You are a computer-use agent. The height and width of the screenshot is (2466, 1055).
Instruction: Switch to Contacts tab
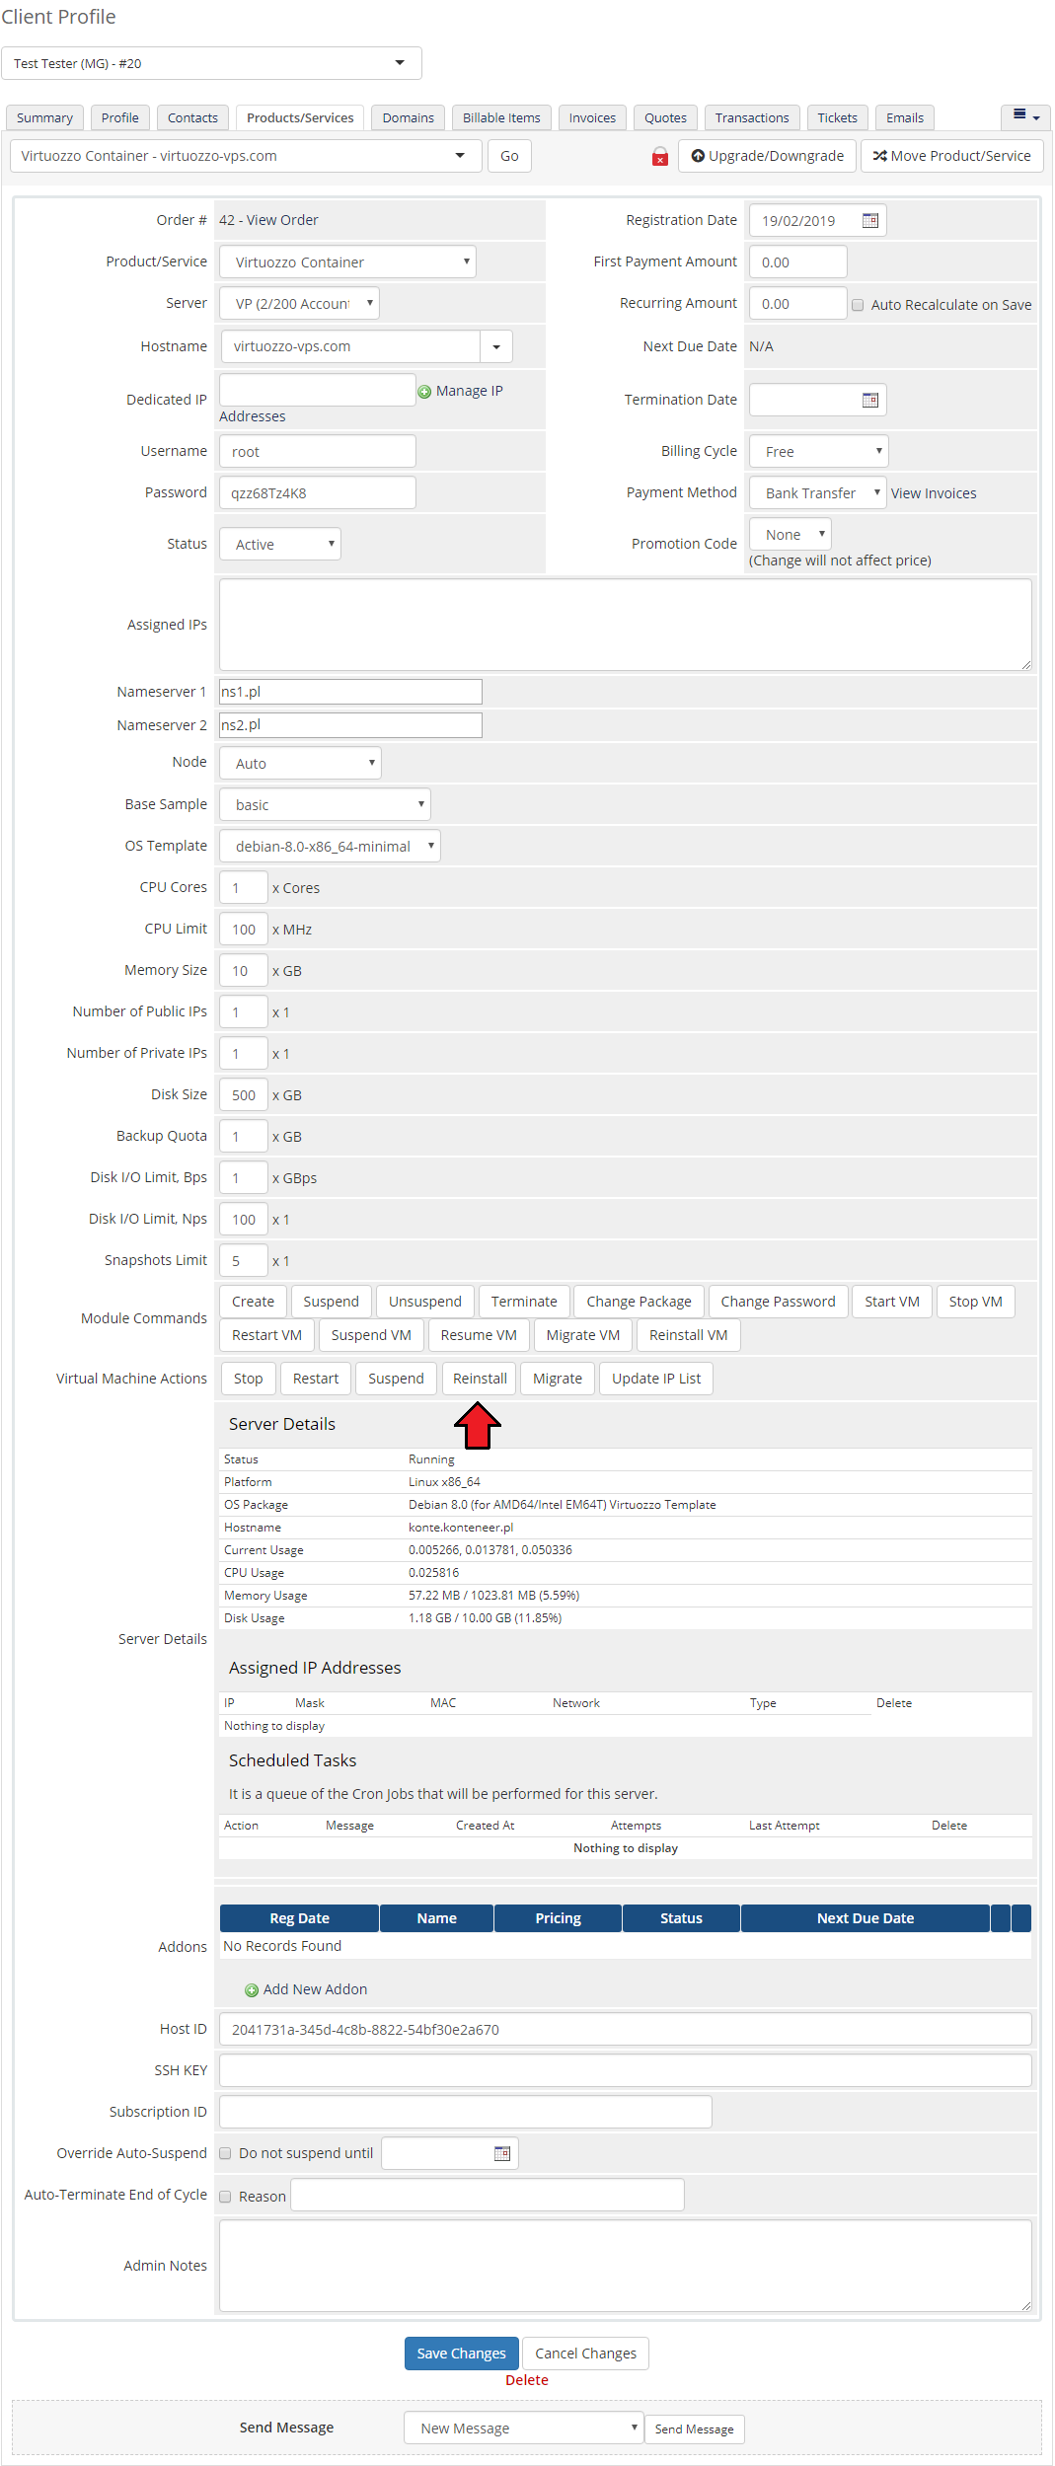(192, 117)
